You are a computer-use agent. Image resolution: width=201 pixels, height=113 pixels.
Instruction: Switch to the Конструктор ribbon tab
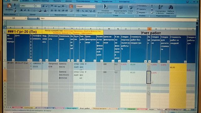(124, 2)
